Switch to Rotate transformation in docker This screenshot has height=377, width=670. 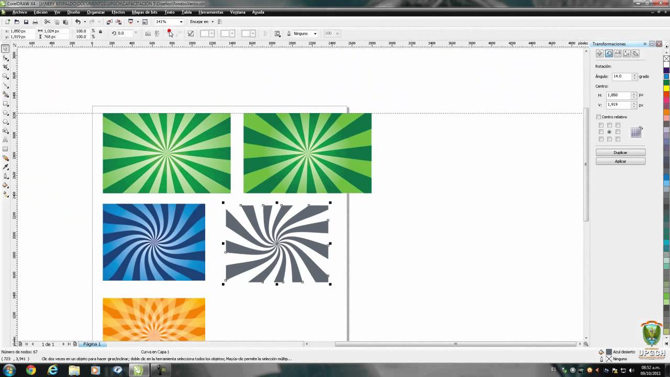coord(609,53)
